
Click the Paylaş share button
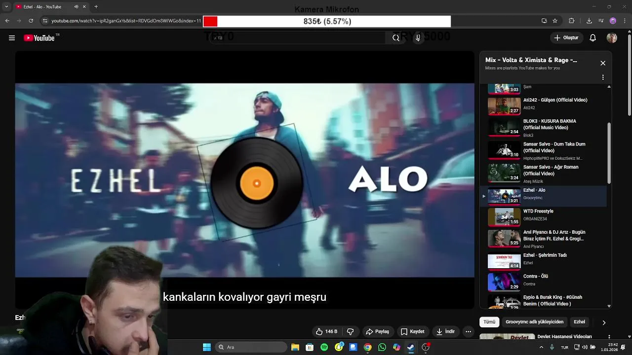coord(377,332)
